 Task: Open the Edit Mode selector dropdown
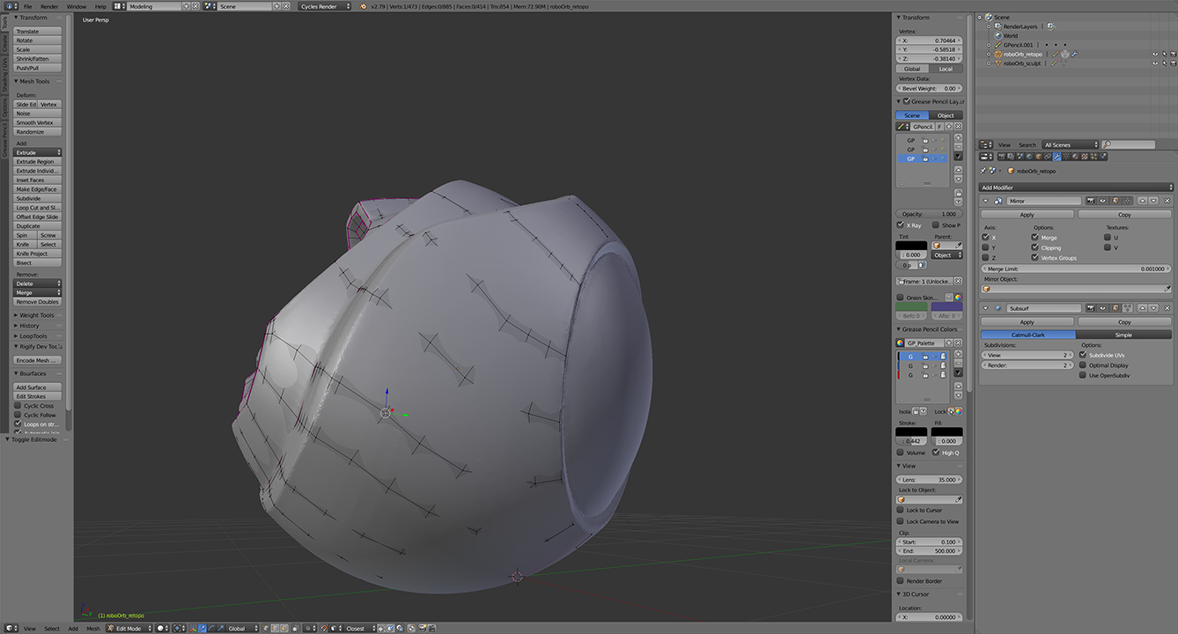coord(129,628)
